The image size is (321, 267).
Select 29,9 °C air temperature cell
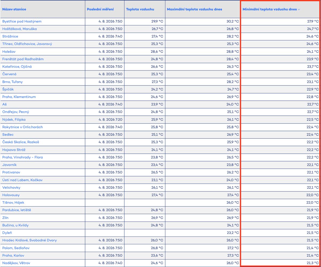coord(157,21)
